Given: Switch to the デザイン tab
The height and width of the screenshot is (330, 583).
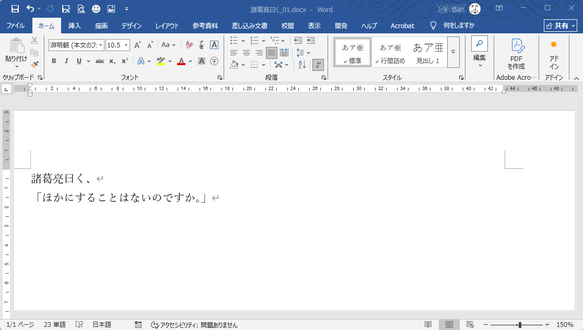Looking at the screenshot, I should coord(131,26).
